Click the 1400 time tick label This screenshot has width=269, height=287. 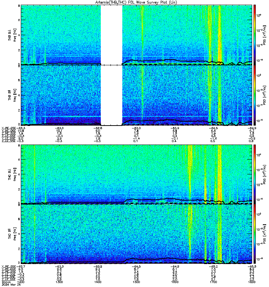pyautogui.click(x=98, y=282)
